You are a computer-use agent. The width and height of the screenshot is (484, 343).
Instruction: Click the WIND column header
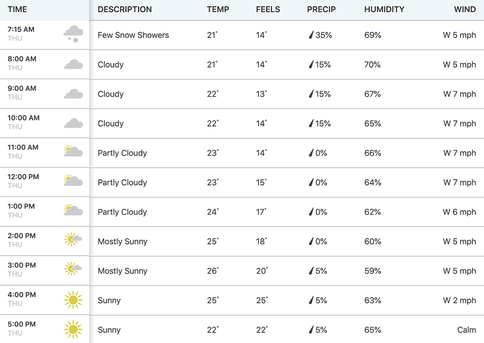465,9
